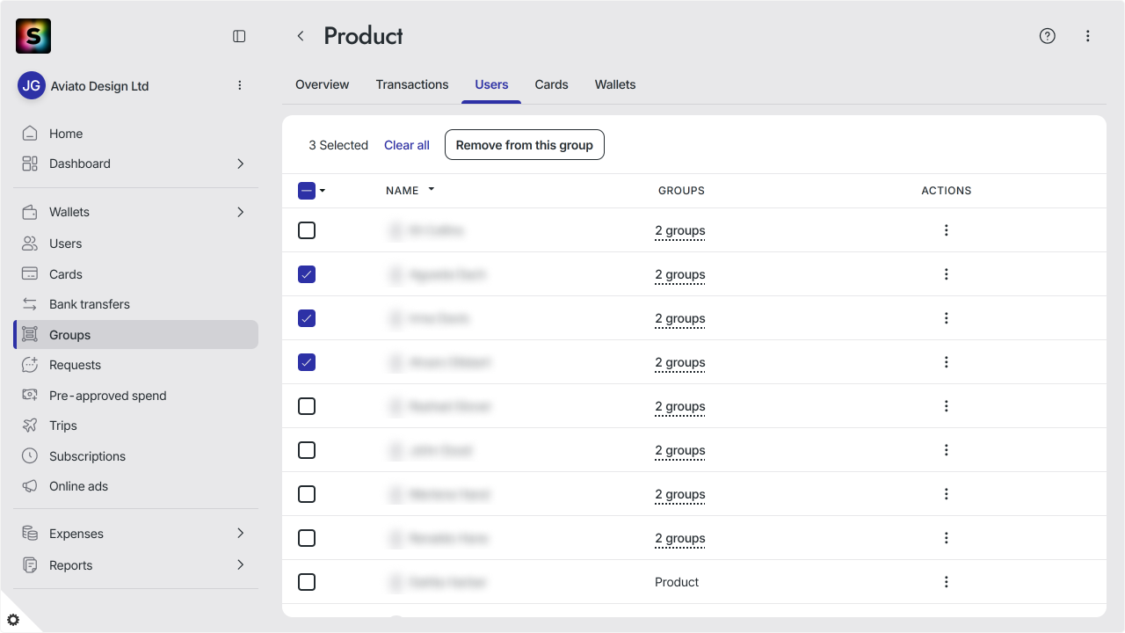Open the help question mark icon
This screenshot has height=633, width=1125.
(x=1047, y=36)
